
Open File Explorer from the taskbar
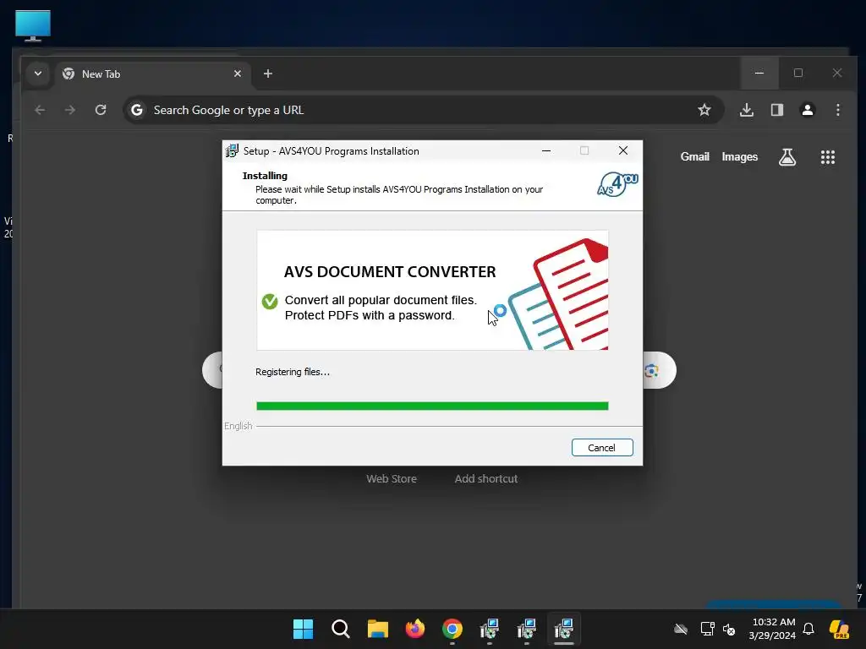pyautogui.click(x=378, y=629)
